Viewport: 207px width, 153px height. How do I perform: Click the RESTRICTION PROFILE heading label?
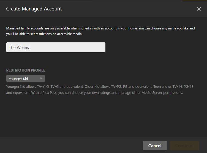pos(26,70)
